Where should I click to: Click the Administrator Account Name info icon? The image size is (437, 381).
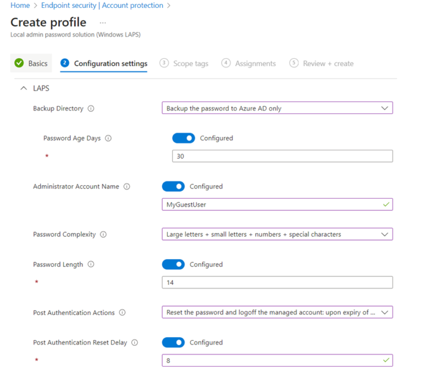[x=127, y=186]
